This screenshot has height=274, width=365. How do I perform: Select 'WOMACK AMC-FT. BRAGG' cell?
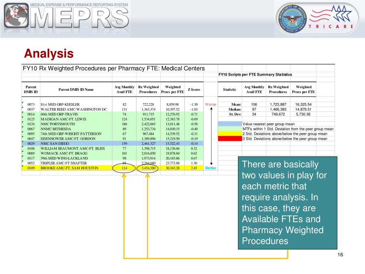[64, 153]
